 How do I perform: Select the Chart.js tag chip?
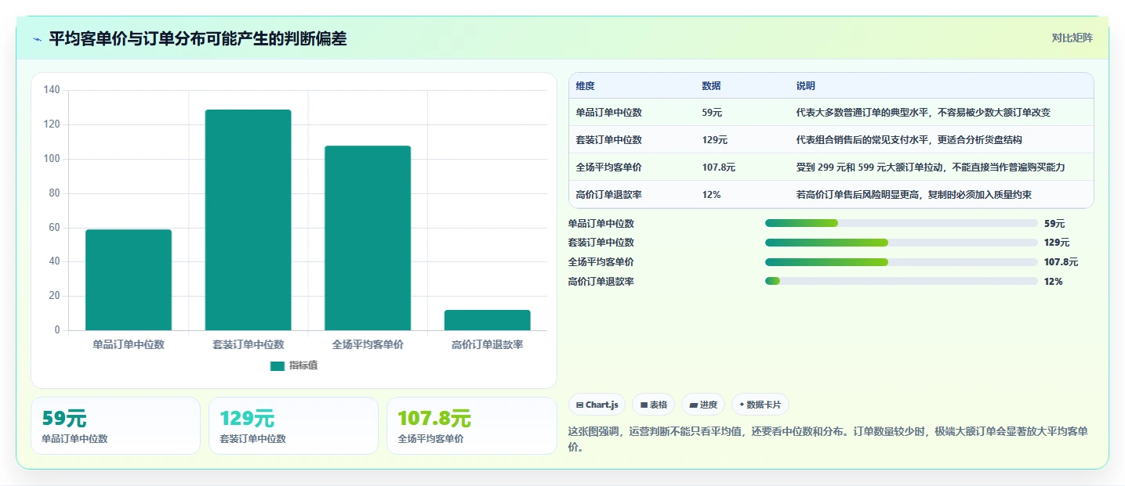[x=597, y=405]
